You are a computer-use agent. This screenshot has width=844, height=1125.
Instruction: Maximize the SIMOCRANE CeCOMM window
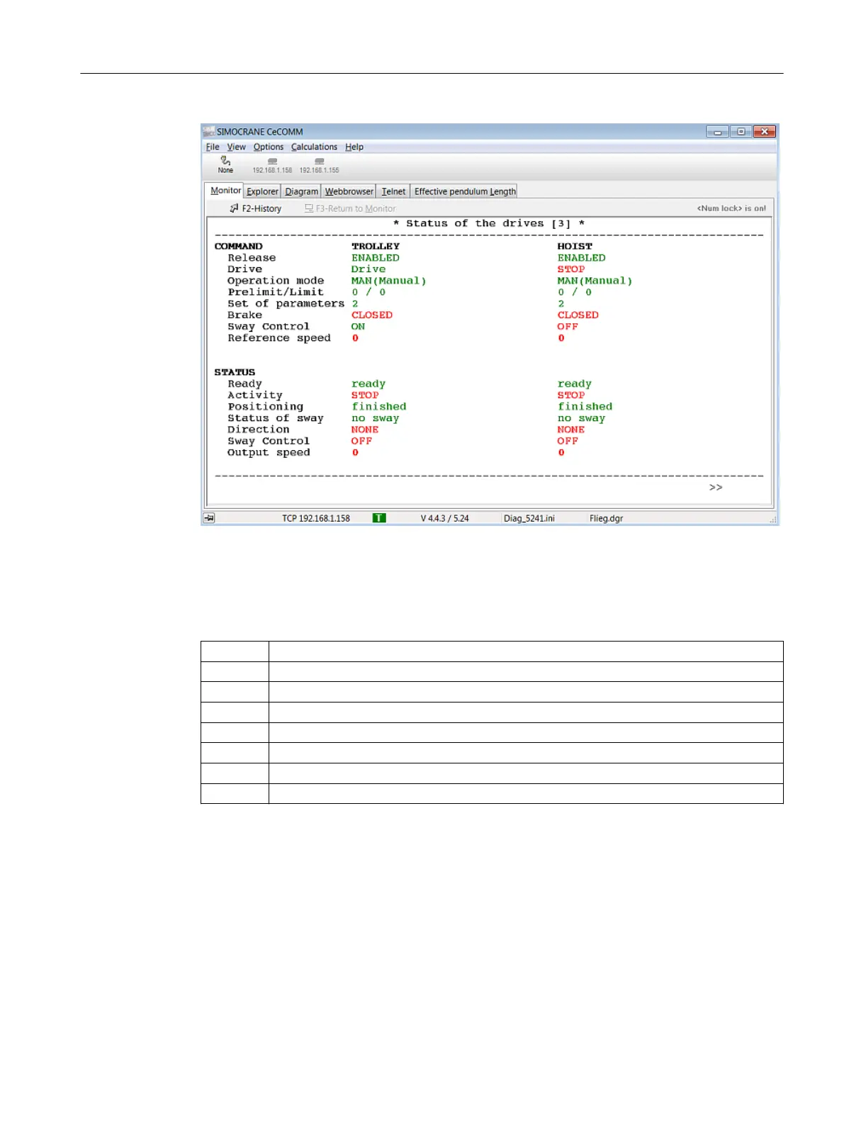pyautogui.click(x=741, y=132)
